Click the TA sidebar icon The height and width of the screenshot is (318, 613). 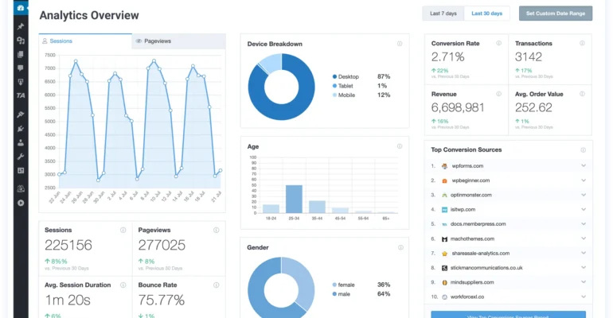(21, 95)
